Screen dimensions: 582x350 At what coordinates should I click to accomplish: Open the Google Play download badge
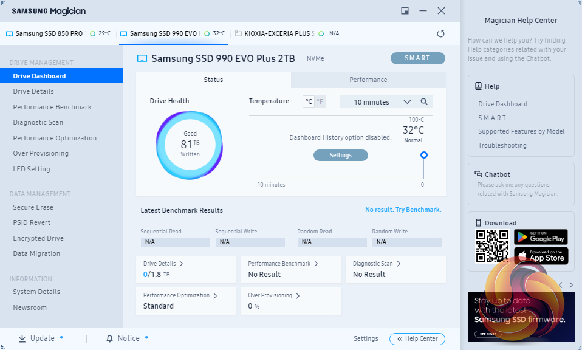coord(541,237)
